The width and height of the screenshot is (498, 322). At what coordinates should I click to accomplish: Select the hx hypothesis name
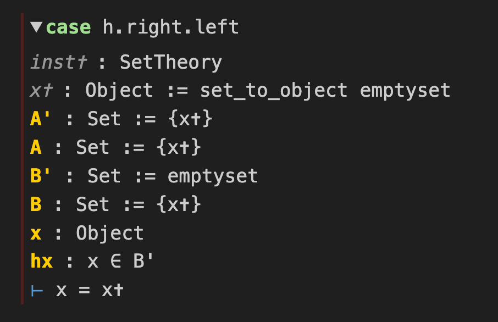(x=42, y=262)
